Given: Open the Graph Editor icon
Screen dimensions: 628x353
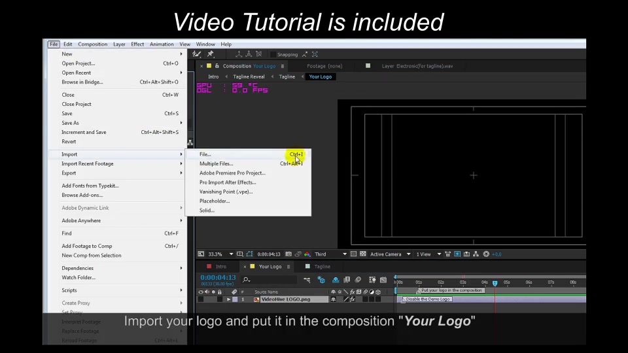Looking at the screenshot, I should (x=383, y=280).
